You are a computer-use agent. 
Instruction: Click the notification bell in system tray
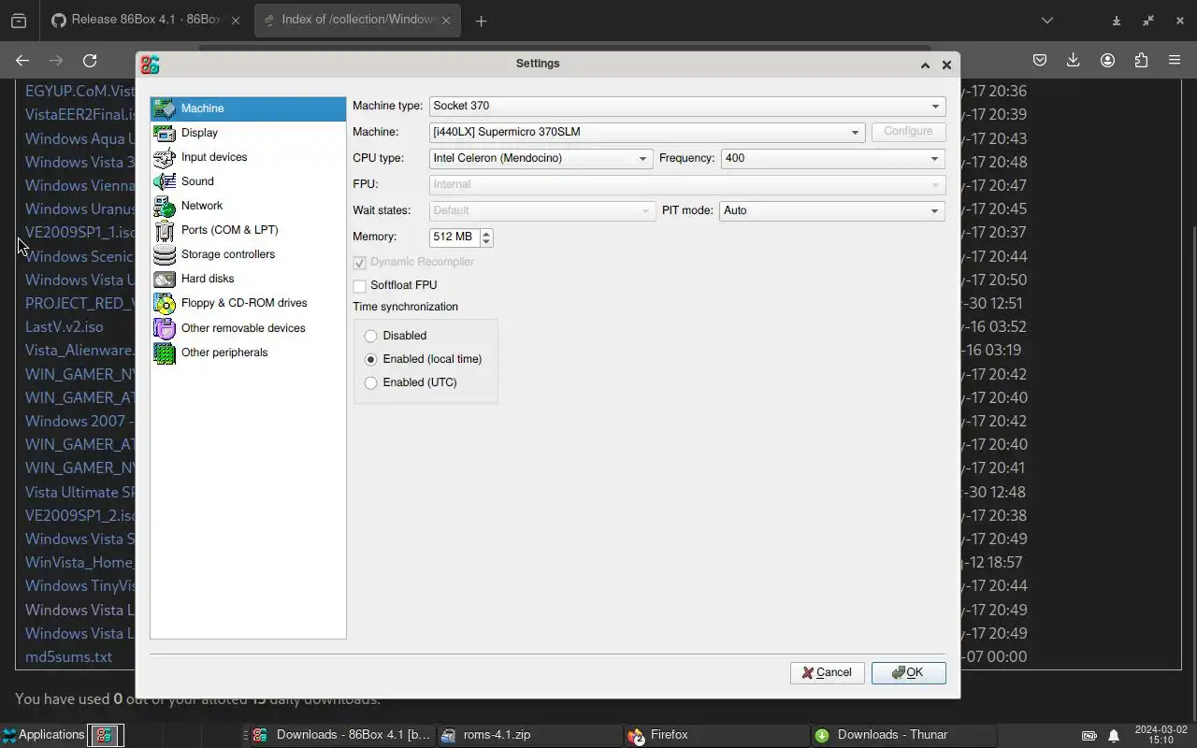(1114, 736)
